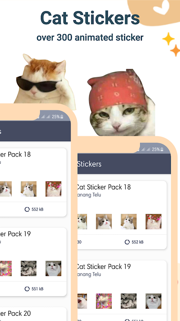180x321 pixels.
Task: Select the grayscale lying cat sticker in right Pack 19
Action: click(x=128, y=301)
